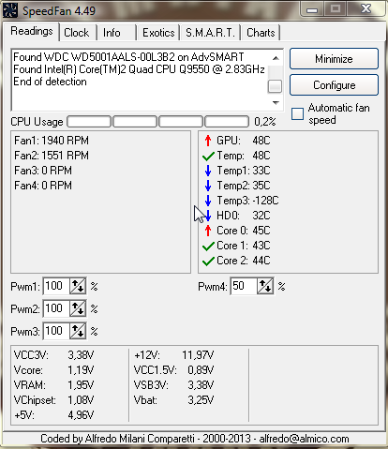Adjust Pwm2 using its spinner arrows
This screenshot has height=449, width=388.
78,308
